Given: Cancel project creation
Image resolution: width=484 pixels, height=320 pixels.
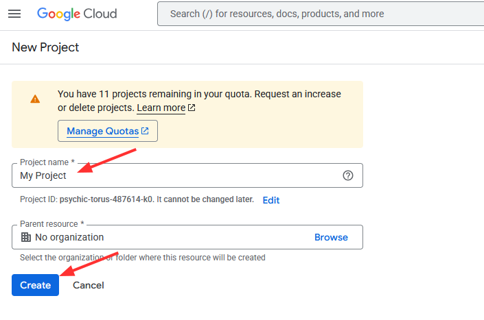Looking at the screenshot, I should click(89, 285).
